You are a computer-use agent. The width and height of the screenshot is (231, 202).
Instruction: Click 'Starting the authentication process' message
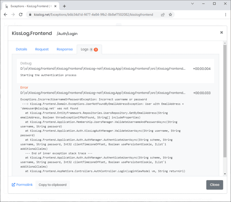click(48, 75)
